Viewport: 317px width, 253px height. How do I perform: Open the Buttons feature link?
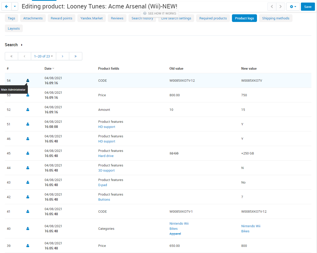(104, 199)
